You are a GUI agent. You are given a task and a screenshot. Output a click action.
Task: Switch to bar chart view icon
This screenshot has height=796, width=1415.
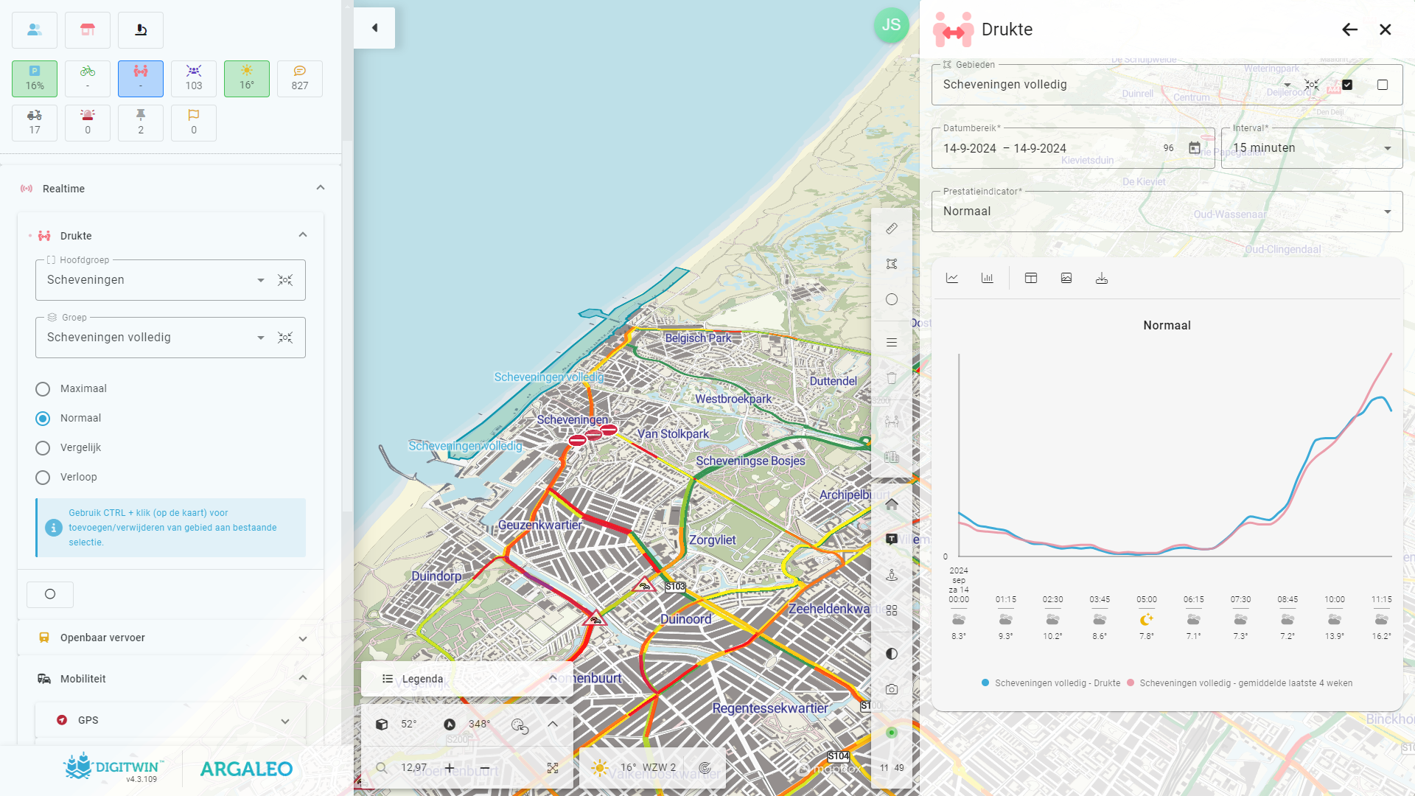pyautogui.click(x=987, y=278)
